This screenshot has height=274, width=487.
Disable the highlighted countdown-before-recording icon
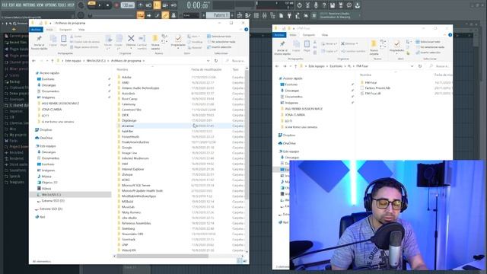[x=157, y=5]
